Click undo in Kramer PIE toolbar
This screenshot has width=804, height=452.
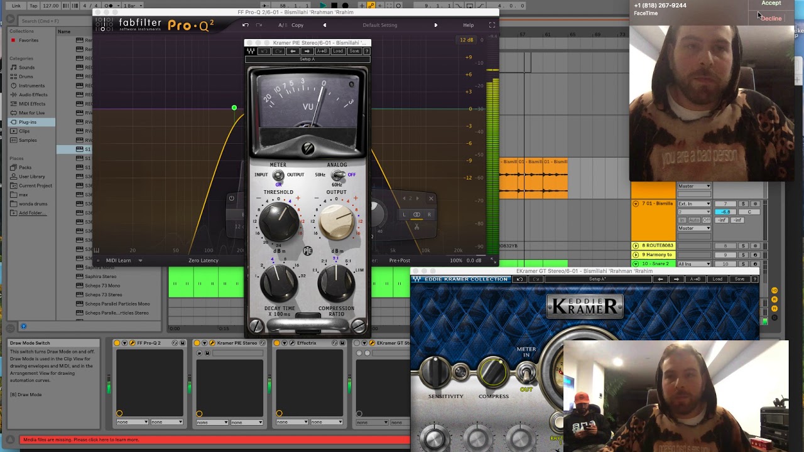tap(264, 51)
